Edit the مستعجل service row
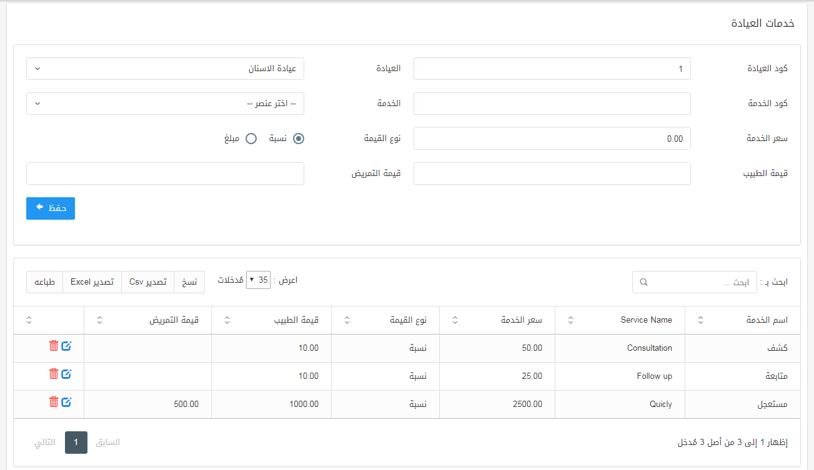Image resolution: width=814 pixels, height=470 pixels. click(x=66, y=402)
